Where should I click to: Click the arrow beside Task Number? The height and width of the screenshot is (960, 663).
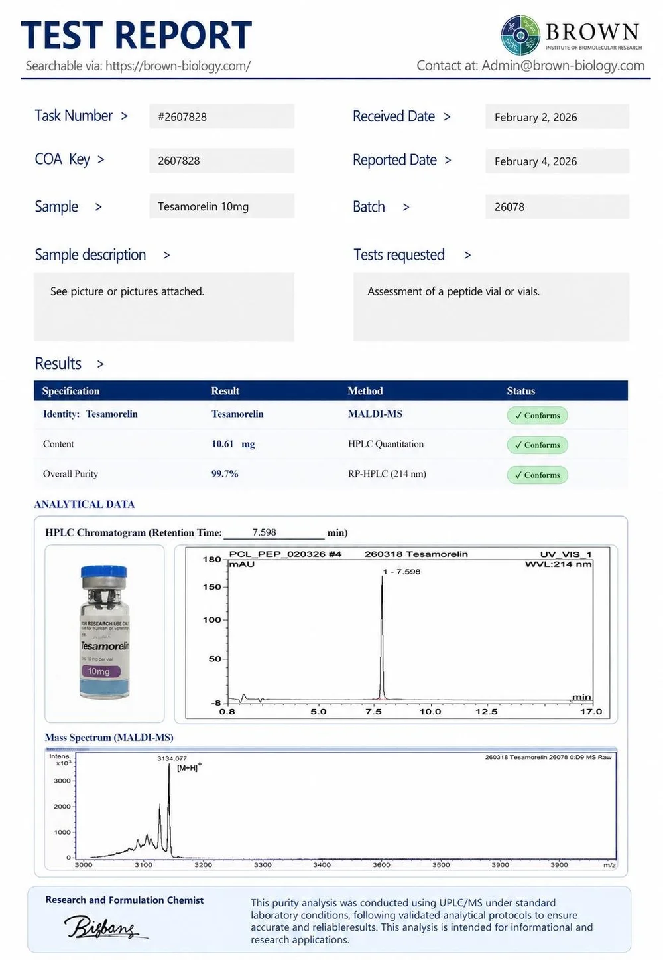click(124, 116)
